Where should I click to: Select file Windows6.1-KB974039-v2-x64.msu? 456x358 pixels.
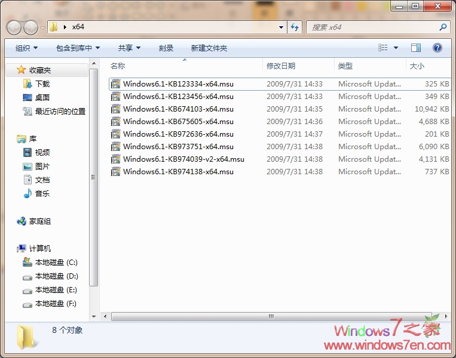(183, 159)
